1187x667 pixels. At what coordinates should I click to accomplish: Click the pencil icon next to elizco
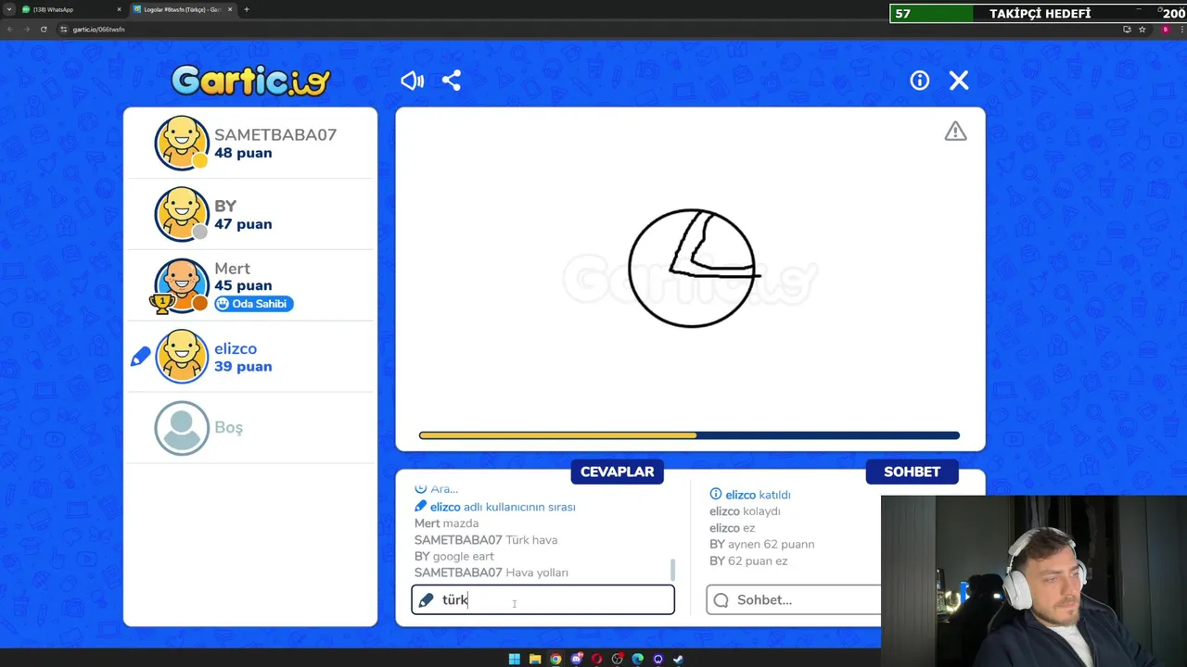tap(140, 357)
